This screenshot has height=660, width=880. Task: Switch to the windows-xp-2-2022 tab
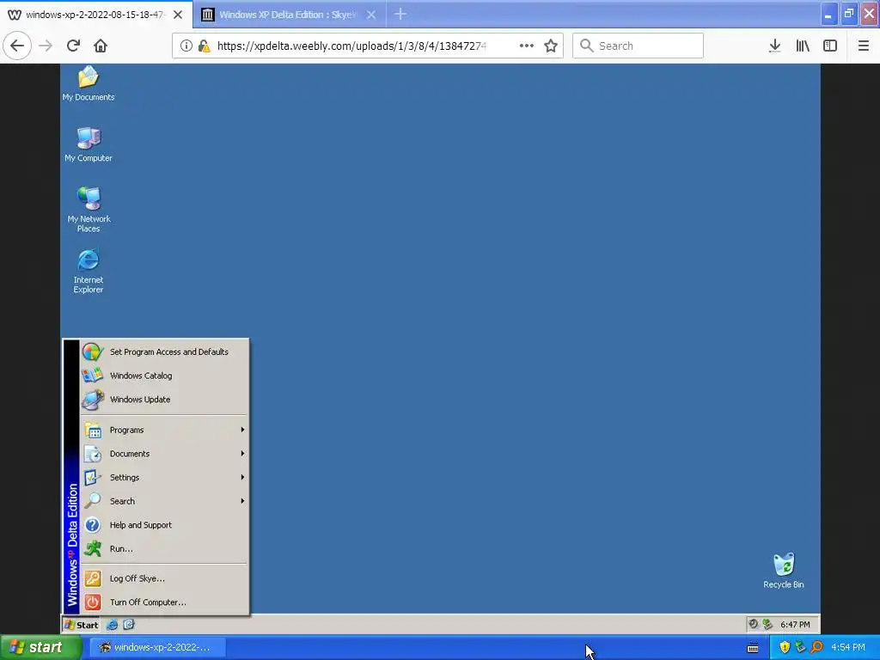point(95,15)
